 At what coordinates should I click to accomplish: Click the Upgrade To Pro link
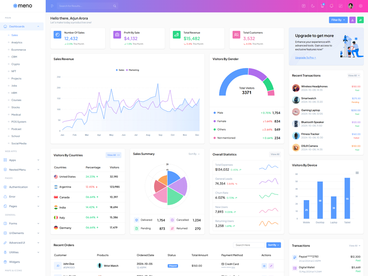[305, 57]
